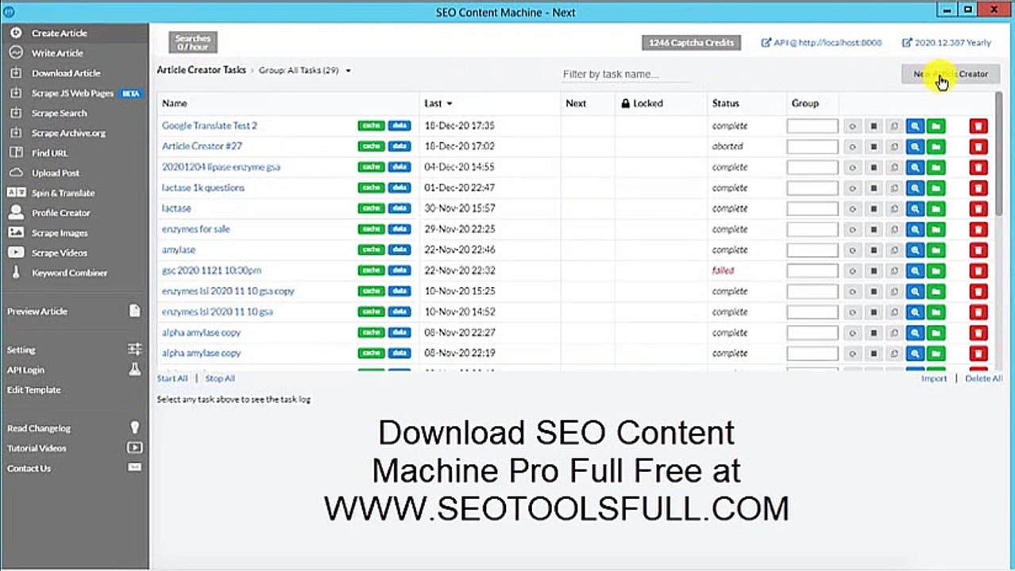This screenshot has width=1015, height=571.
Task: Click the Find URL sidebar icon
Action: pyautogui.click(x=16, y=153)
